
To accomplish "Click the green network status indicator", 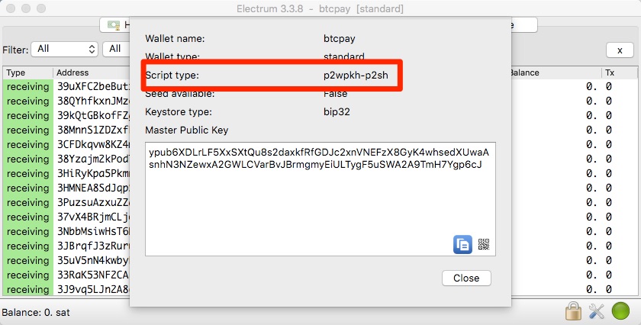I will point(620,311).
